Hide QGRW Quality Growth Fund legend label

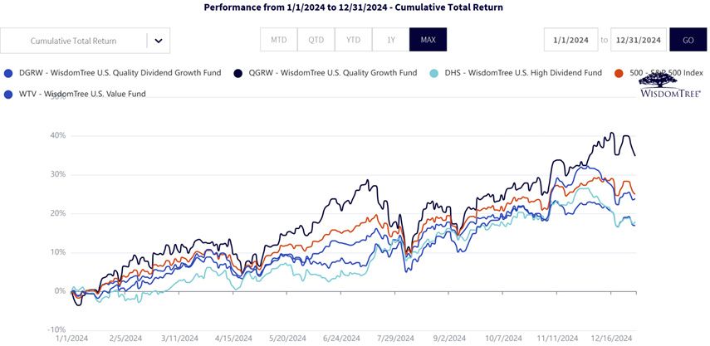(x=333, y=73)
